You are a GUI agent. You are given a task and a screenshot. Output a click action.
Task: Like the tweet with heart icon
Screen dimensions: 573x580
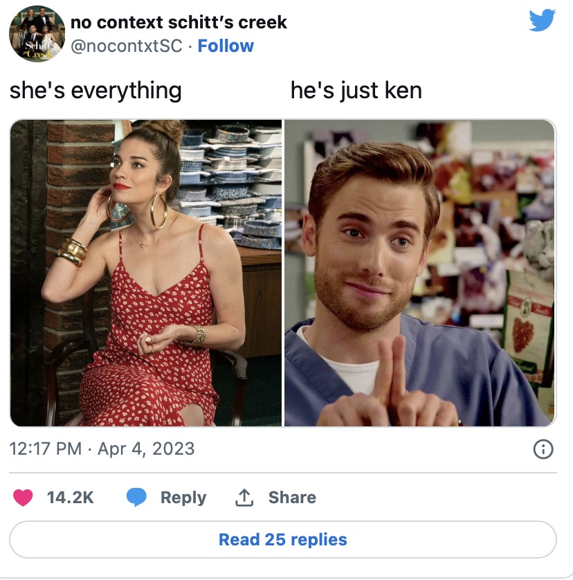23,498
